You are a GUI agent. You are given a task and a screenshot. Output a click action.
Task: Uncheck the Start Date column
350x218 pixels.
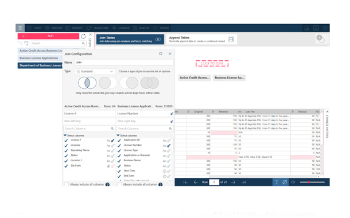[x=119, y=171]
